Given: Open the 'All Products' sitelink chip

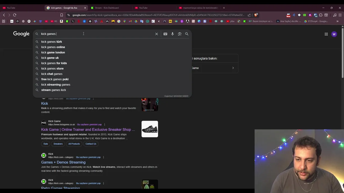Looking at the screenshot, I should pos(74,144).
